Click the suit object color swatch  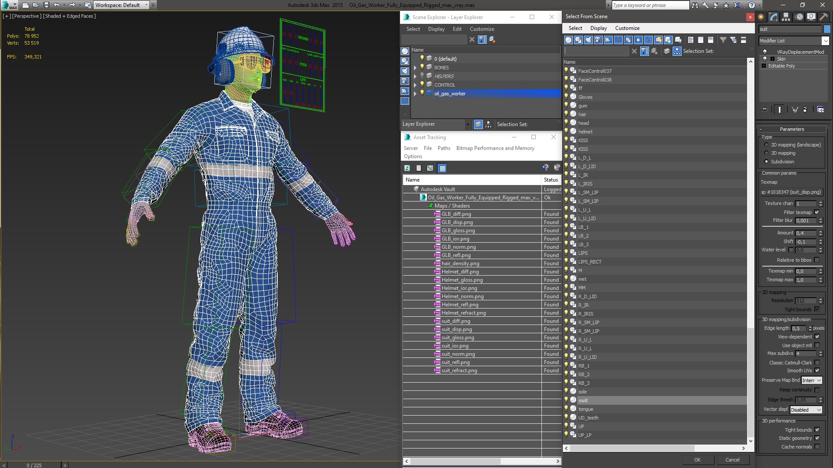click(827, 29)
